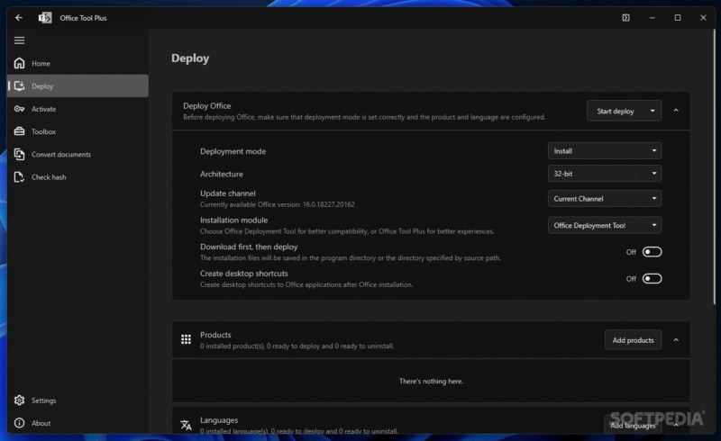The width and height of the screenshot is (721, 441).
Task: Open the Installation module dropdown
Action: 605,225
